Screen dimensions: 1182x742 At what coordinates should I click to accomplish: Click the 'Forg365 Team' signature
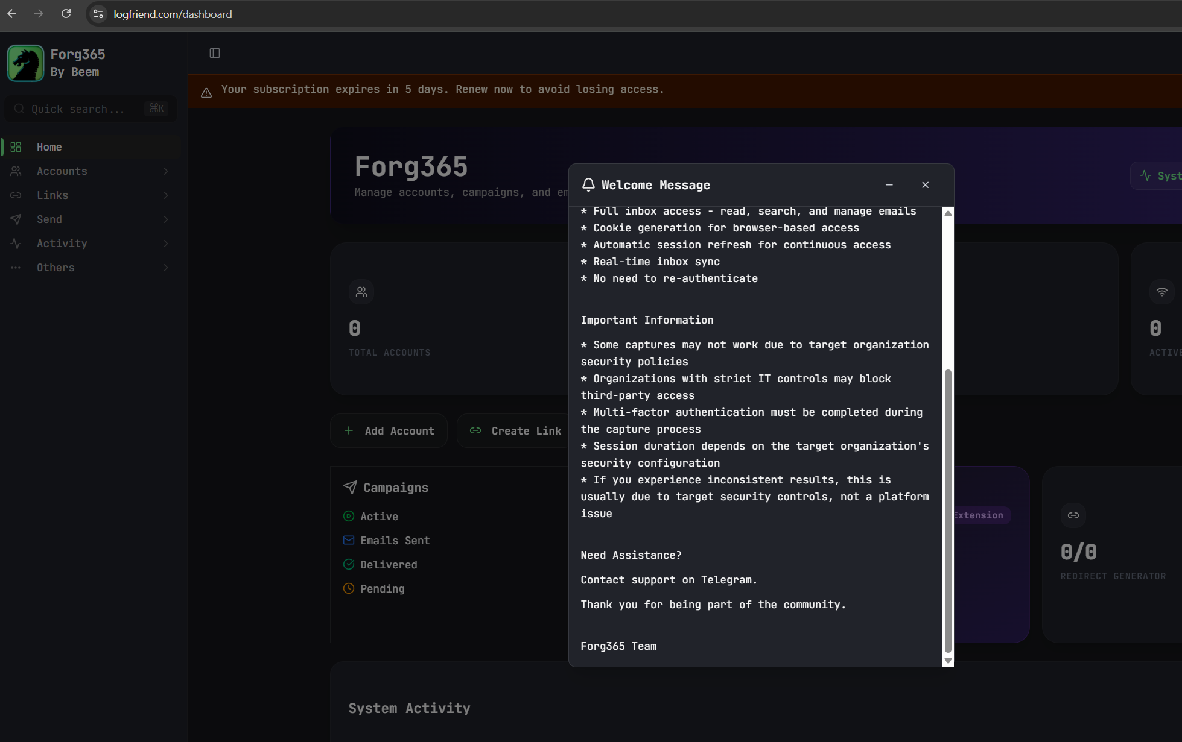(x=618, y=646)
